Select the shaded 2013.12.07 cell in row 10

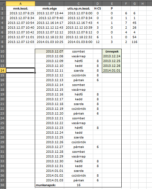pos(49,52)
